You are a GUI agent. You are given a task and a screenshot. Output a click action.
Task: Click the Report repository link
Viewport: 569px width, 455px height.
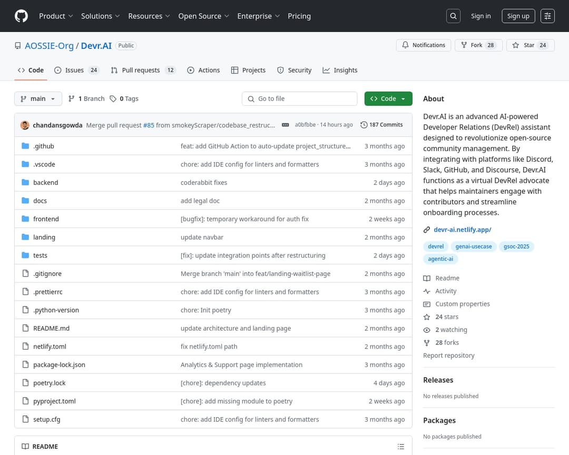click(x=448, y=355)
